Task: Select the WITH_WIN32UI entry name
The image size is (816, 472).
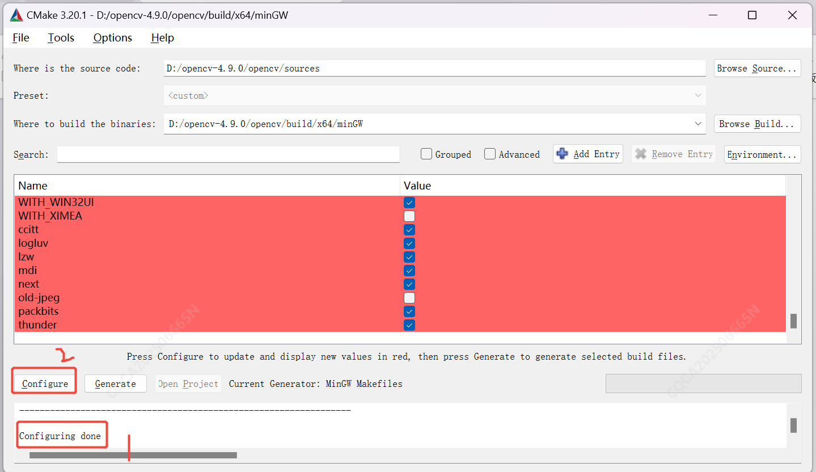Action: pyautogui.click(x=56, y=203)
